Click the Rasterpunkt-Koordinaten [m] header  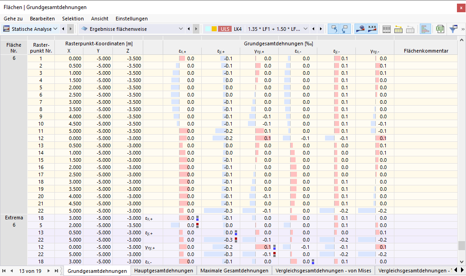(99, 44)
